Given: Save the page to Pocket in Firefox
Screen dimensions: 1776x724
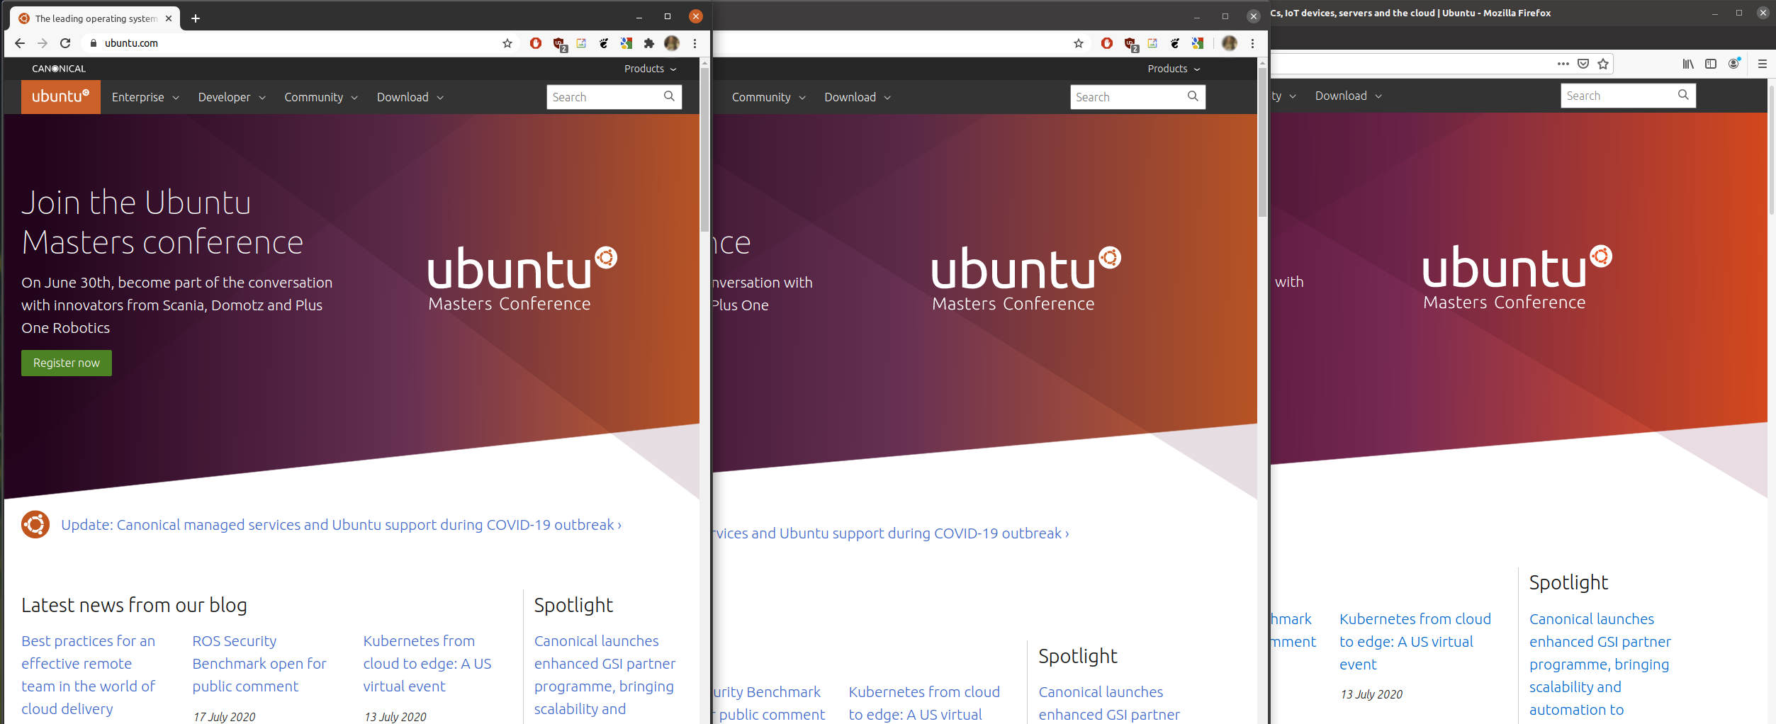Looking at the screenshot, I should tap(1583, 64).
